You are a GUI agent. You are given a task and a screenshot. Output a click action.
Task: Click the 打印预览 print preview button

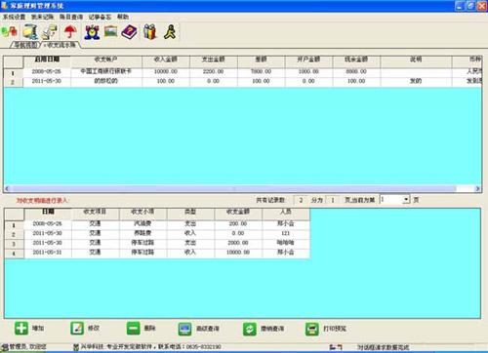(x=326, y=329)
